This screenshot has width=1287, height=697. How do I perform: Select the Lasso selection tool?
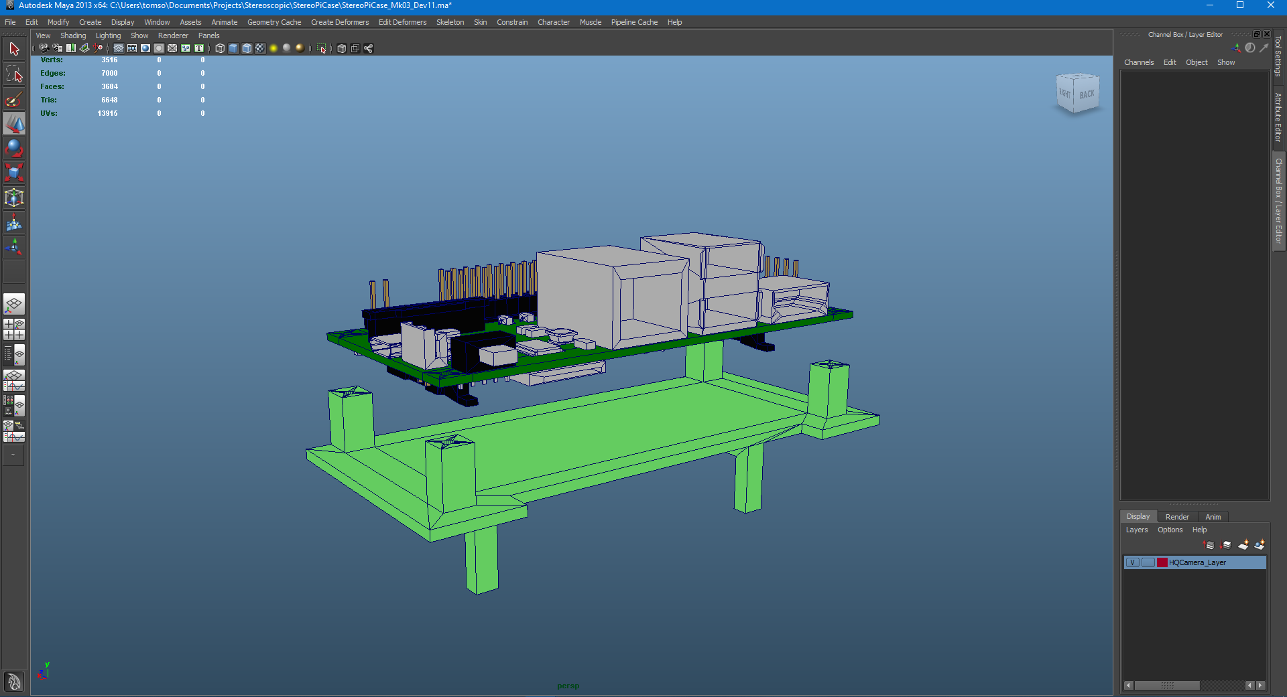pos(14,74)
